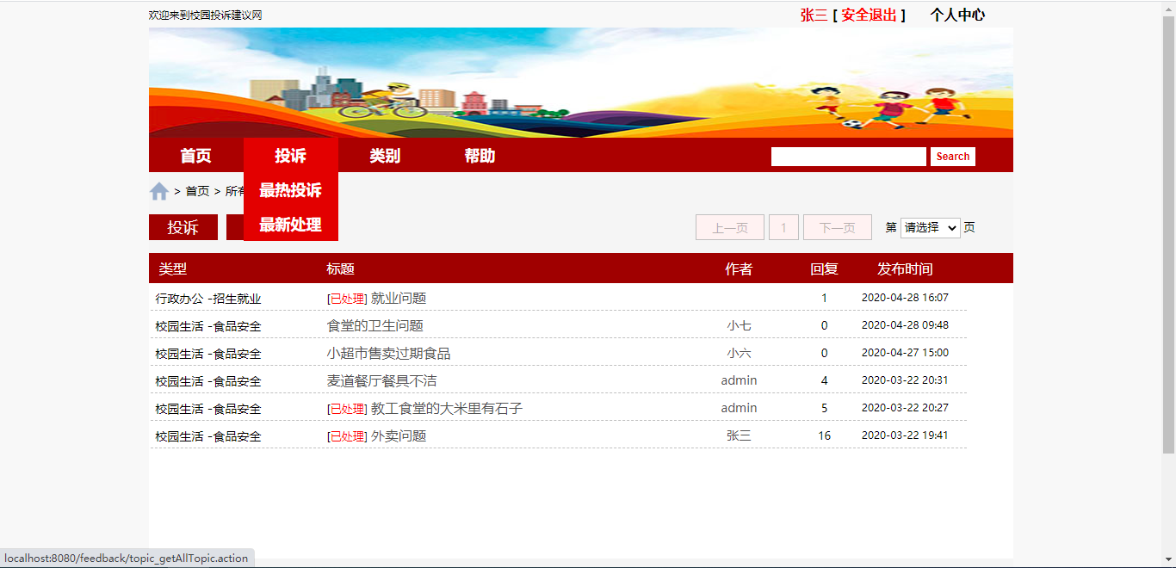
Task: Open the topic 教工食堂的大米里有石子
Action: pos(447,409)
